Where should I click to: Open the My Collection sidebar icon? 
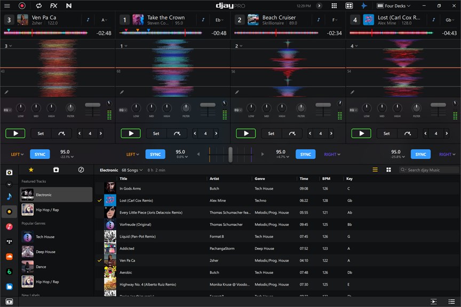[9, 173]
